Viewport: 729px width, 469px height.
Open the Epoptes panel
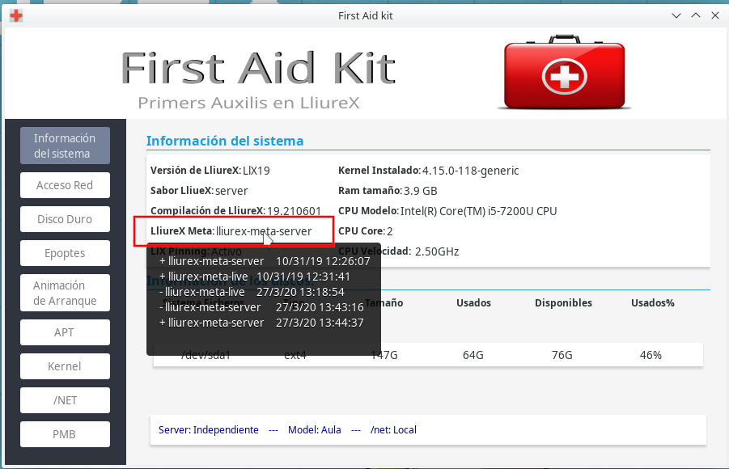click(x=65, y=253)
